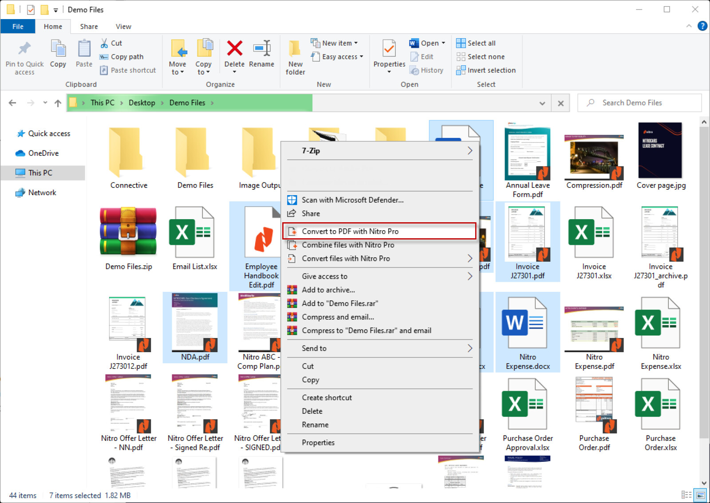
Task: Expand the 7-Zip submenu
Action: 380,150
